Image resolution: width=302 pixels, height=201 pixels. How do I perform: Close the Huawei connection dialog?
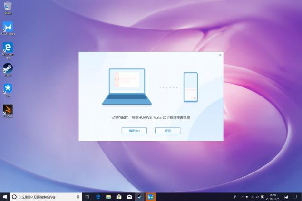pos(220,55)
